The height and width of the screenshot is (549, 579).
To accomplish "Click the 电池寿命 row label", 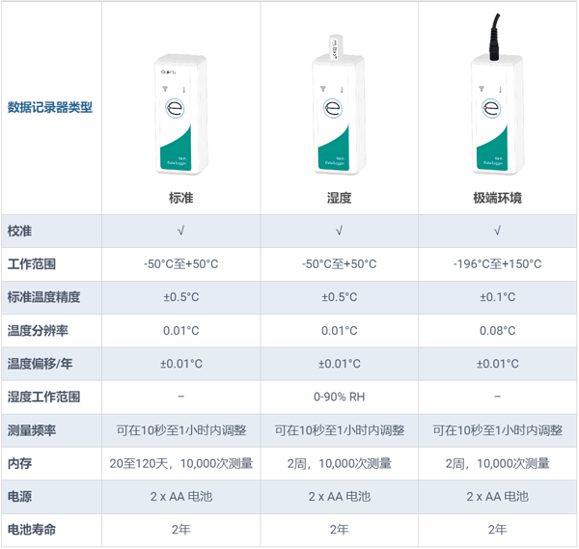I will coord(32,529).
